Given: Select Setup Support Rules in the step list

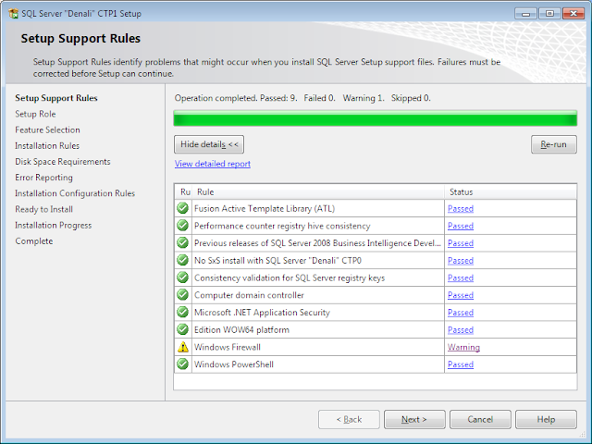Looking at the screenshot, I should coord(56,98).
